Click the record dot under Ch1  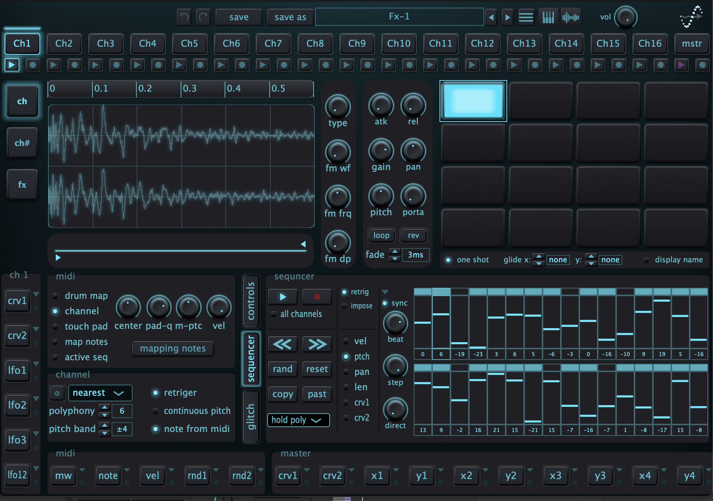(32, 65)
